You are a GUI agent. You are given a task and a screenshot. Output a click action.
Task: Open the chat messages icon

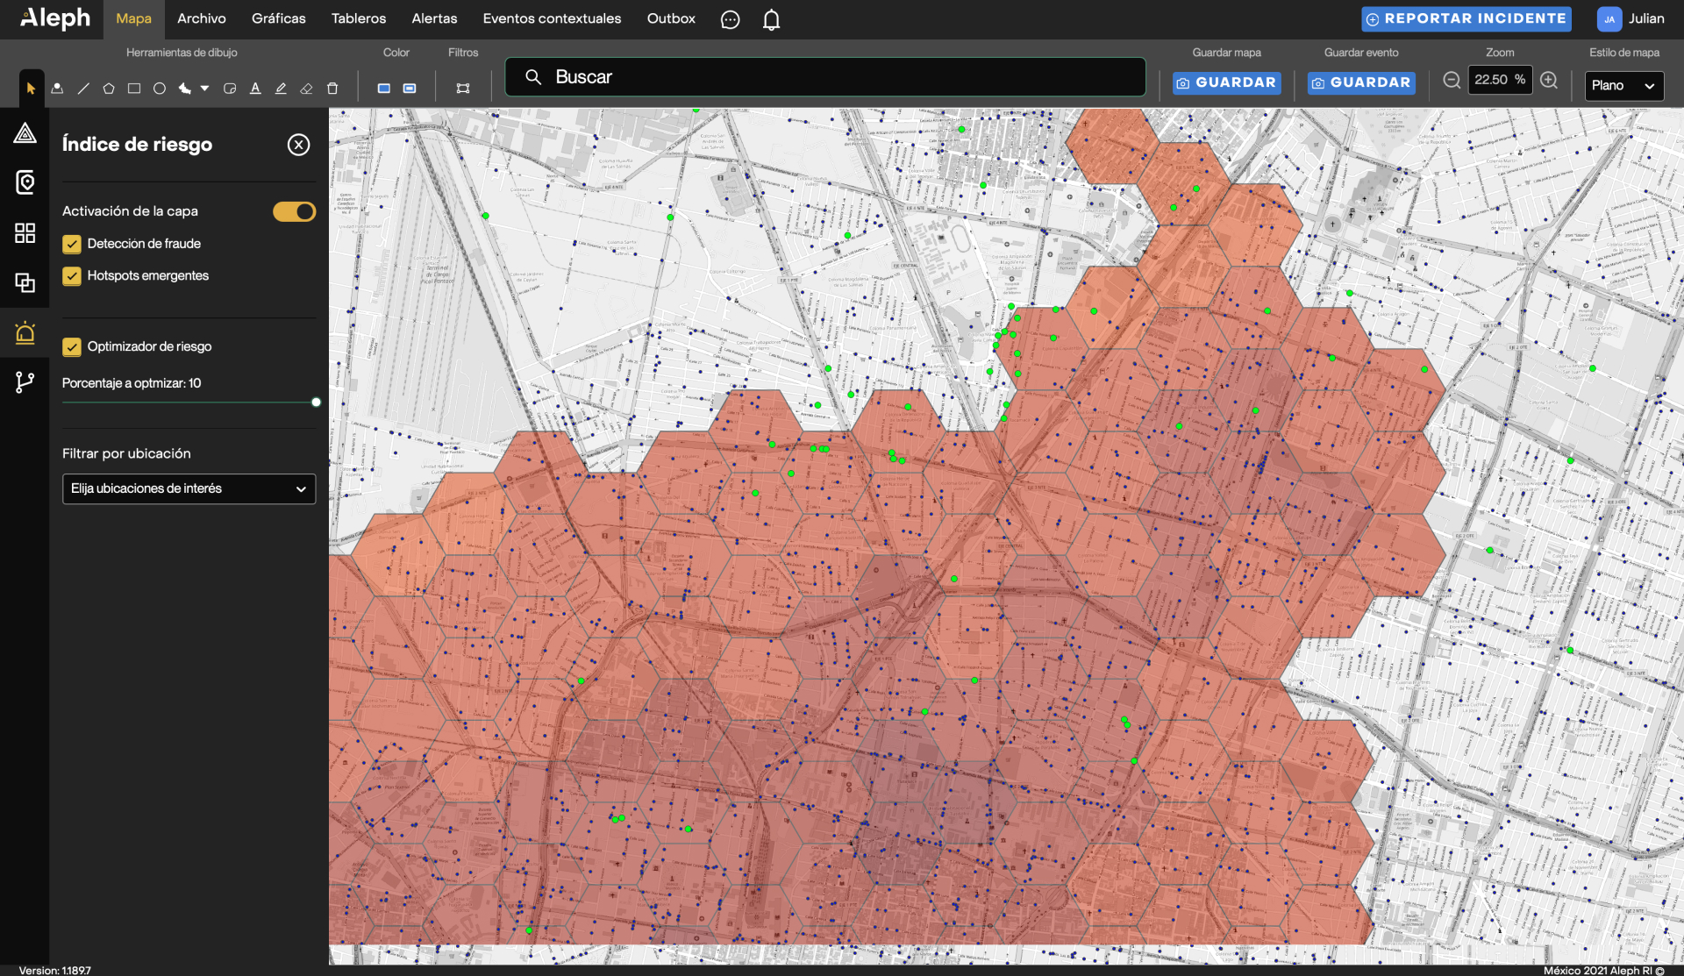click(x=730, y=19)
